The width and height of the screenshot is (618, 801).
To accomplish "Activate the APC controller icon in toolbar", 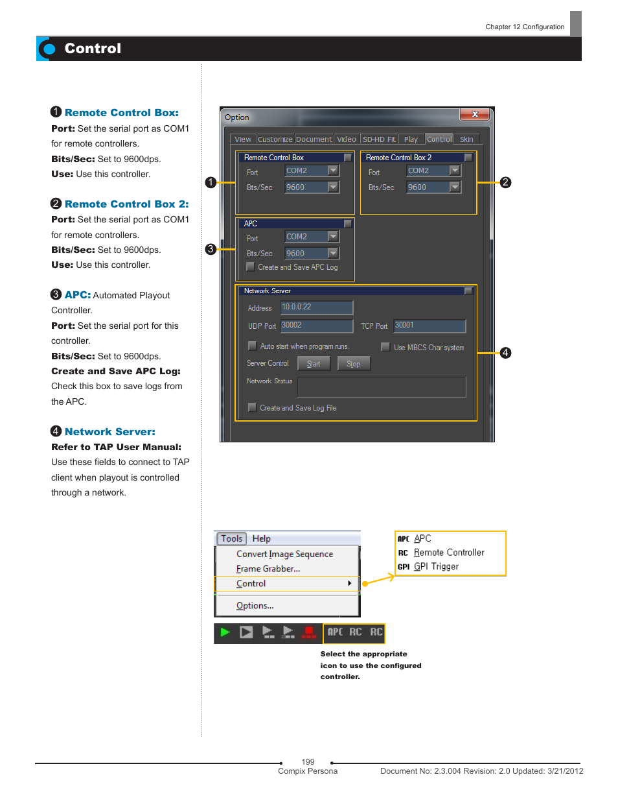I will pos(335,632).
